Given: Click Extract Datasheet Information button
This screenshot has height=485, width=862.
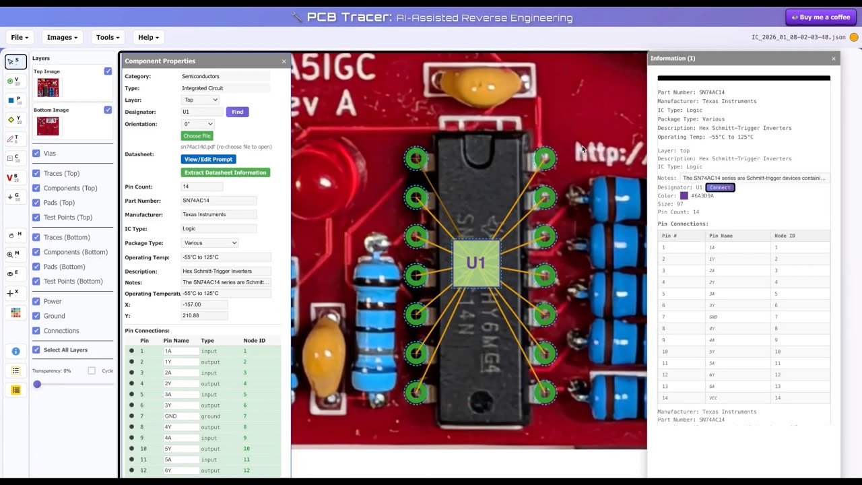Looking at the screenshot, I should tap(226, 172).
